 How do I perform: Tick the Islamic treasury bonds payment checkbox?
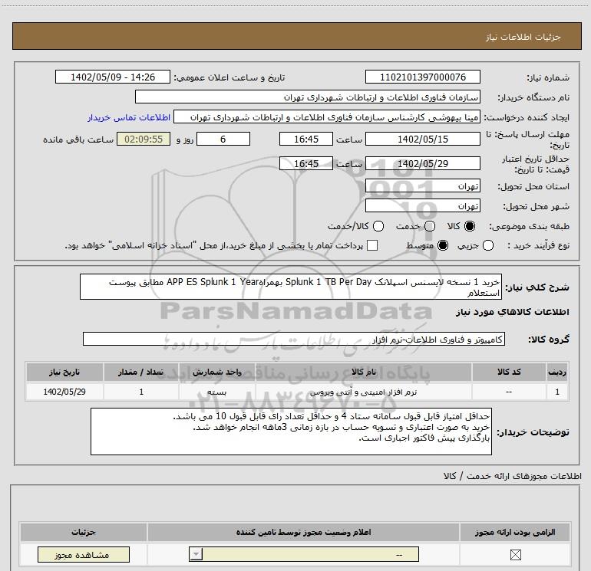[x=372, y=245]
